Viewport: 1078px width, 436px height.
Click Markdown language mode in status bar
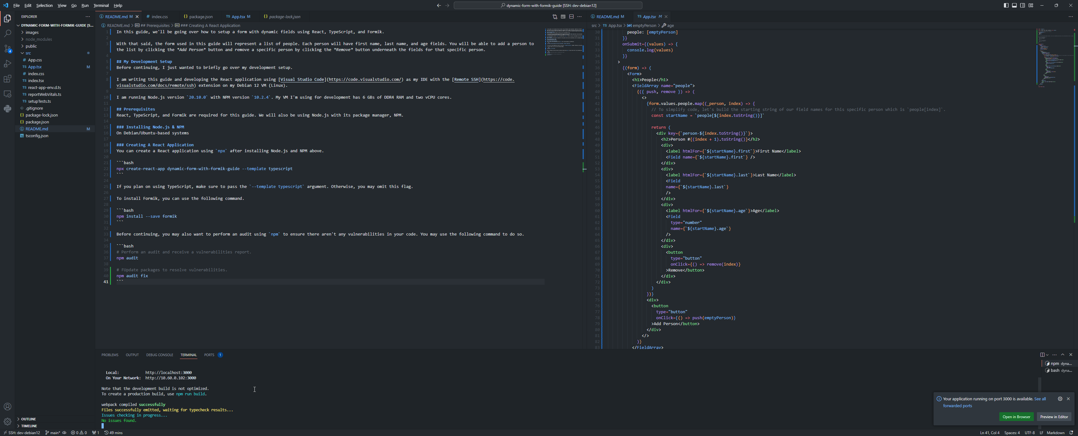tap(1055, 433)
